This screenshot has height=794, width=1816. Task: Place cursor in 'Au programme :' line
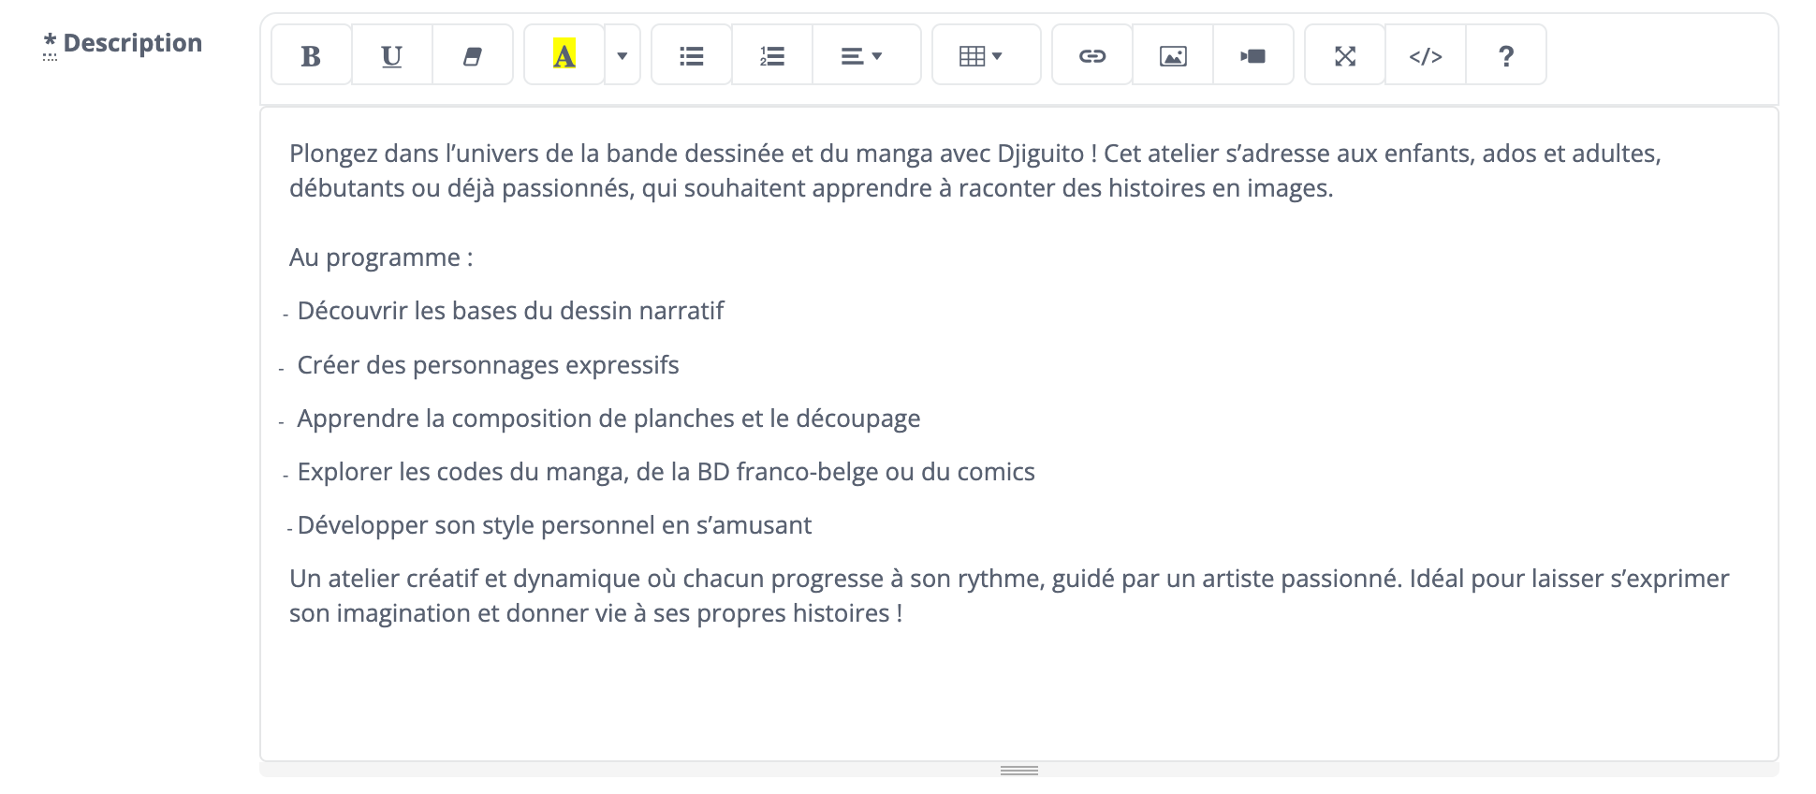[381, 257]
